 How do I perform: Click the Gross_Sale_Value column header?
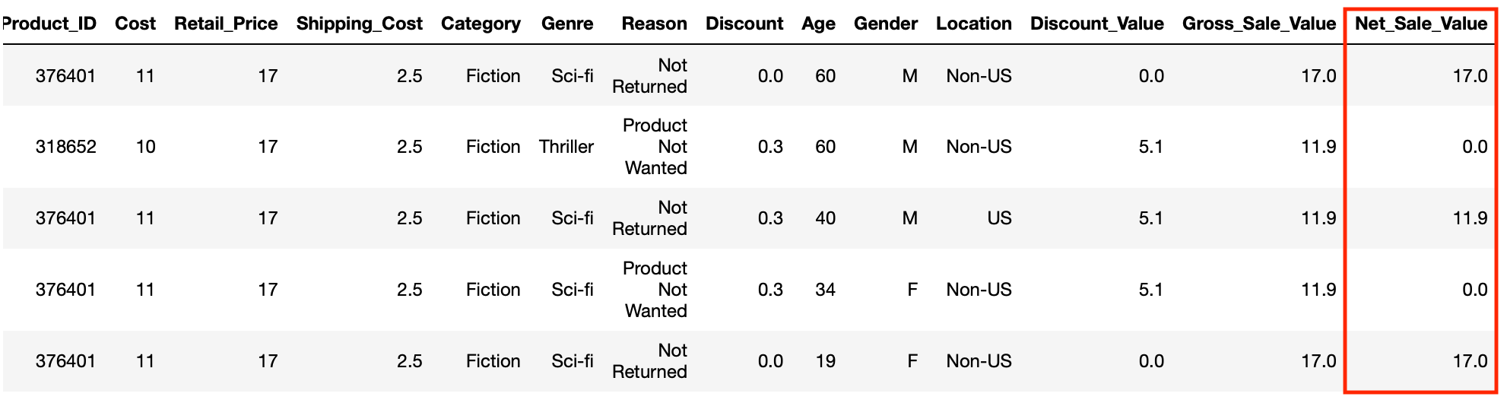[1258, 24]
